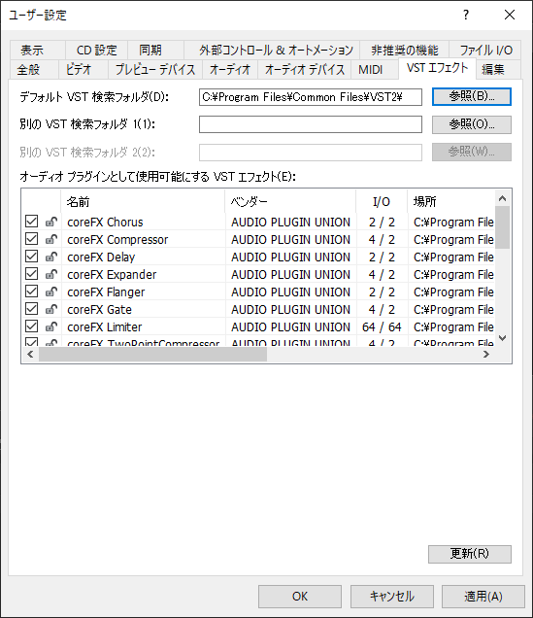Viewport: 533px width, 618px height.
Task: Click the lock icon beside coreFX Limiter
Action: (x=51, y=326)
